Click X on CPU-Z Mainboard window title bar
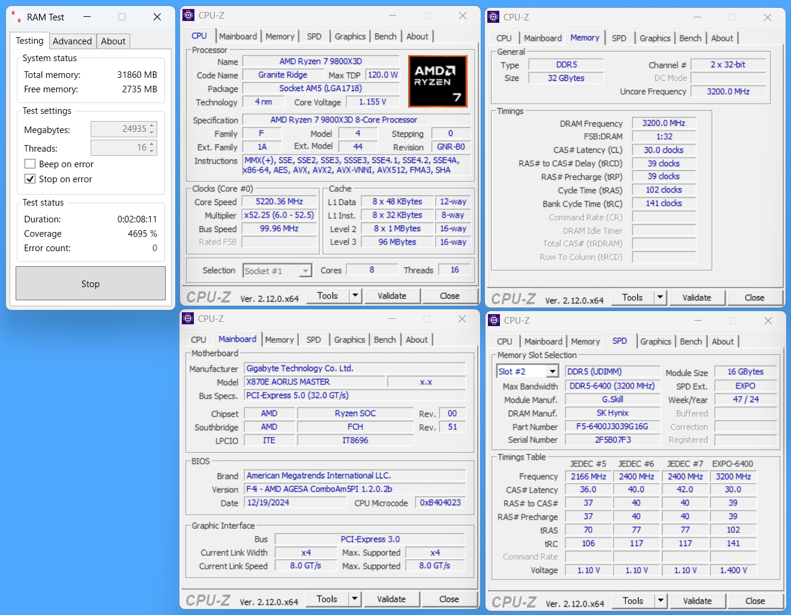Screen dimensions: 791x615 (x=462, y=319)
